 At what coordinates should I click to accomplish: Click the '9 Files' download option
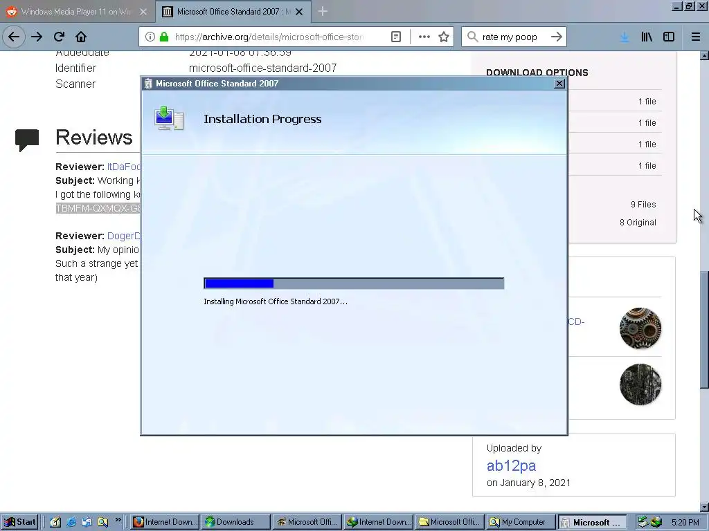[x=643, y=205]
